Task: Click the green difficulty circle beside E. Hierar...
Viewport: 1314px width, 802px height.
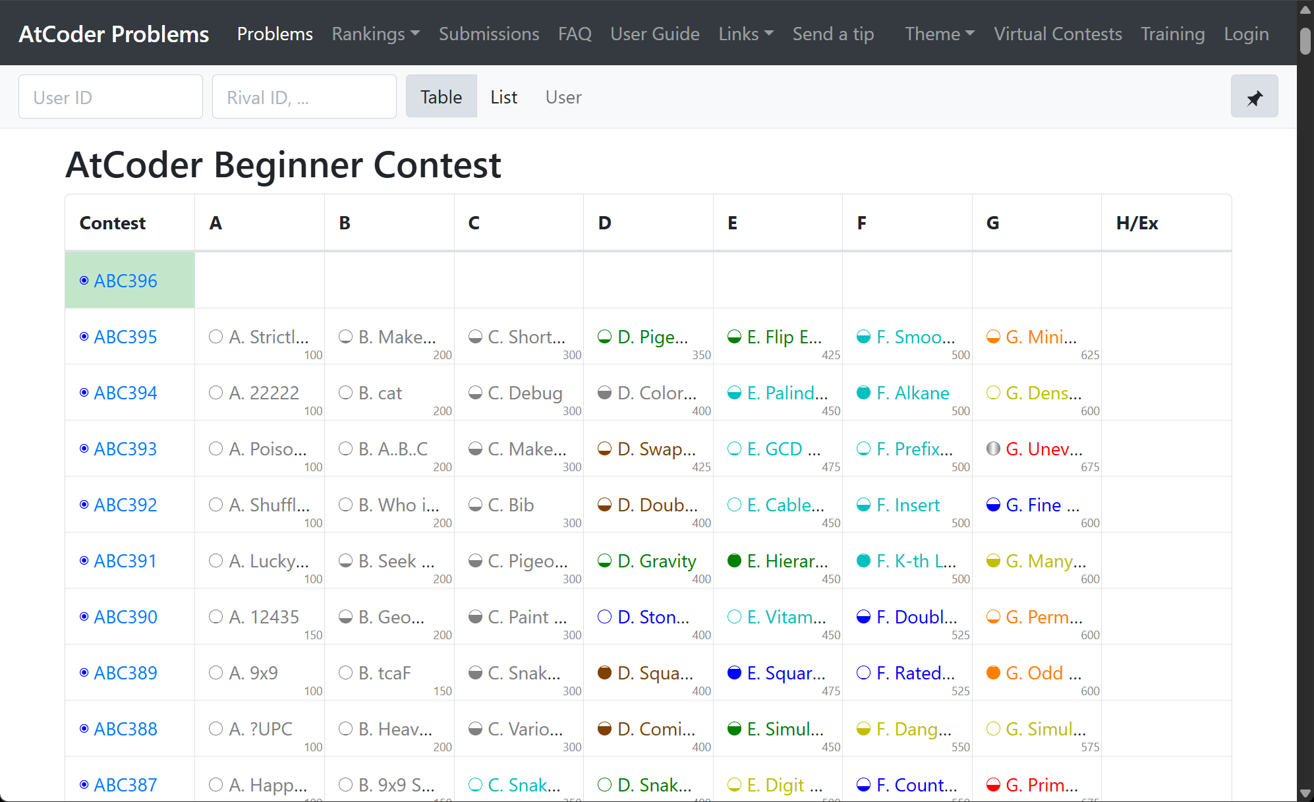Action: (733, 561)
